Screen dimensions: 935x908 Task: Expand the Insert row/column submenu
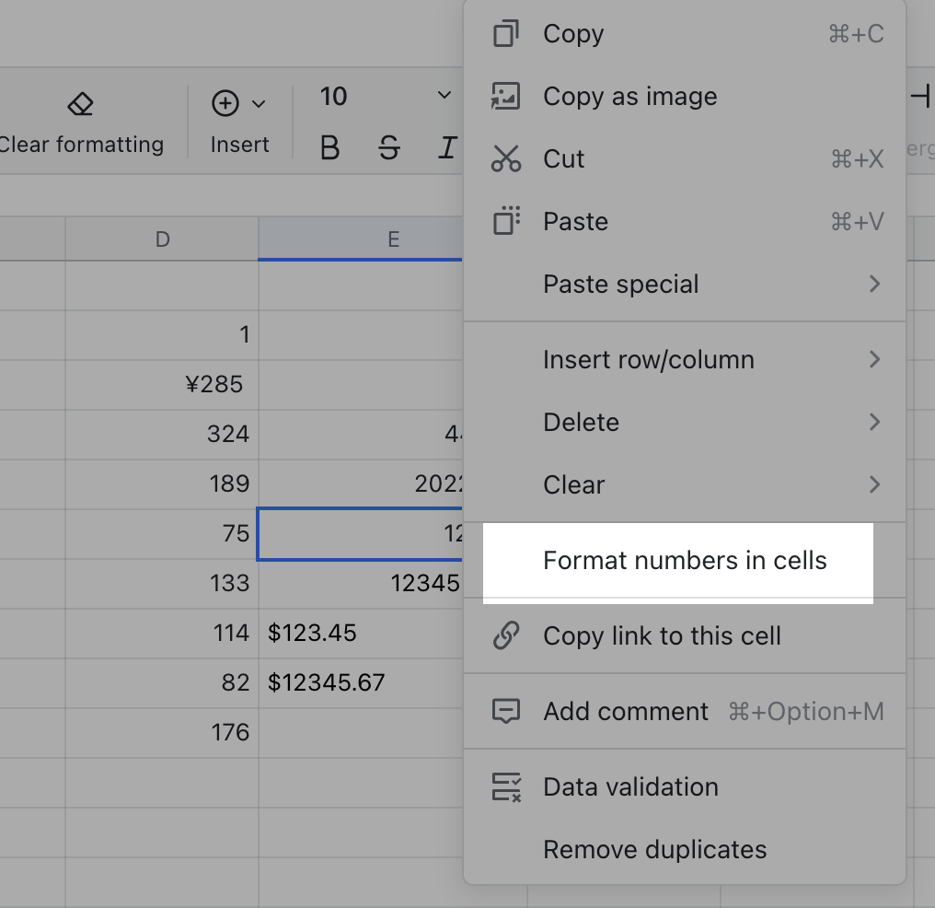[x=649, y=359]
